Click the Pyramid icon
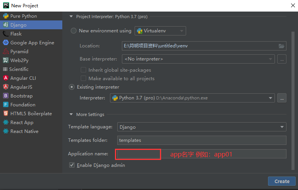 pos(6,52)
